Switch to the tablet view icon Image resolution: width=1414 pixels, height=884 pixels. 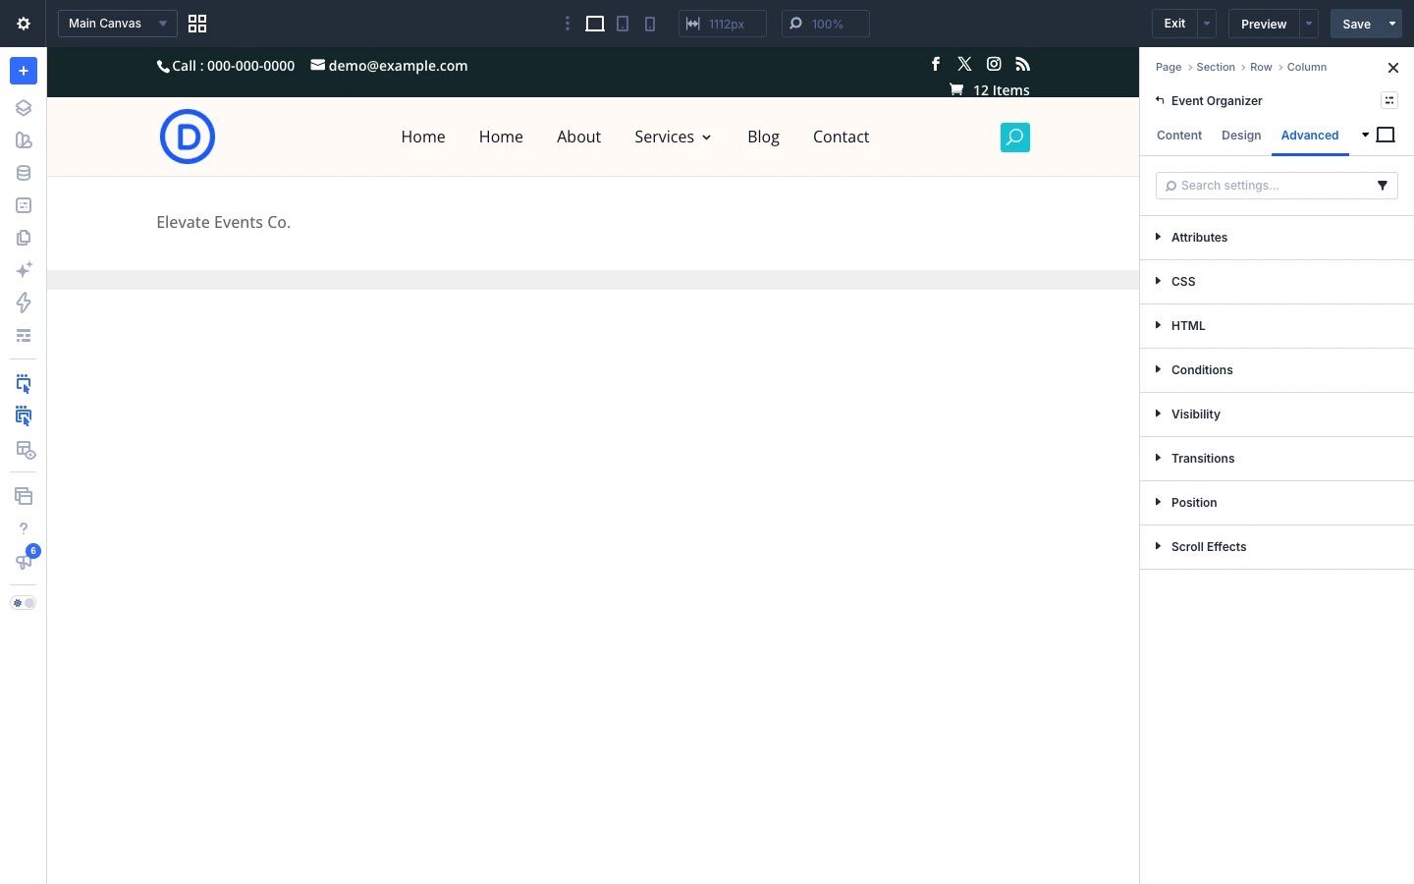[x=623, y=24]
